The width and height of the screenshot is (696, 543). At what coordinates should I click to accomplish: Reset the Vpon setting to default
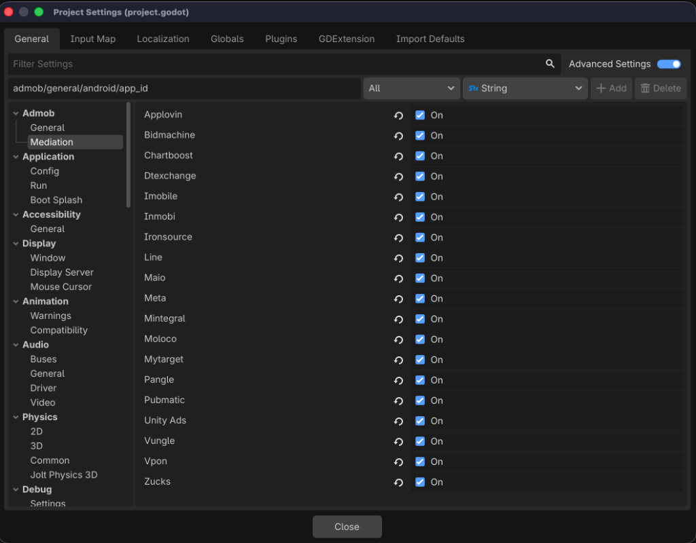click(398, 462)
